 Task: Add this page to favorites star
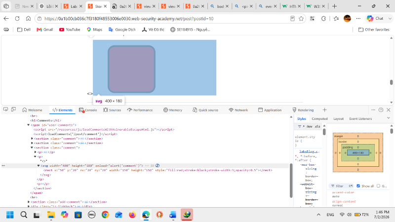[301, 18]
